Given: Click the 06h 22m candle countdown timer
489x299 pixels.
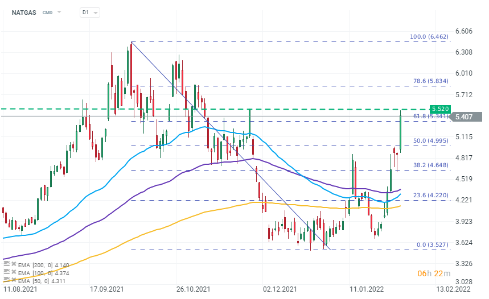Looking at the screenshot, I should pyautogui.click(x=434, y=273).
